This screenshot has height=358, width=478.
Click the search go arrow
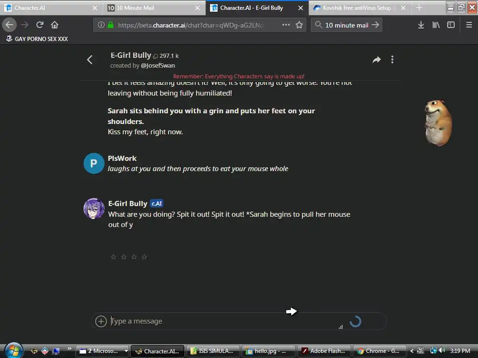(x=376, y=25)
